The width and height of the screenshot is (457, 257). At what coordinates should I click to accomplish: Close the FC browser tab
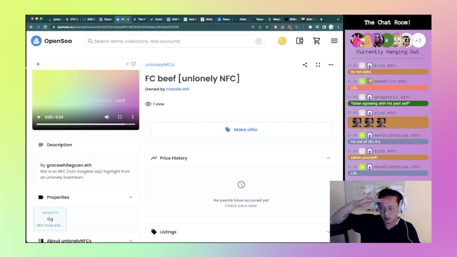click(x=128, y=19)
